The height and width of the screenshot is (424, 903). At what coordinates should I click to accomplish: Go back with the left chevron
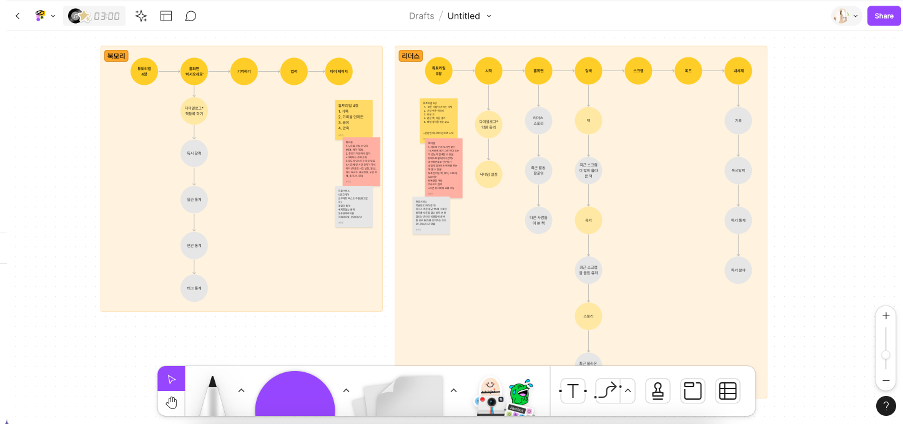(17, 16)
